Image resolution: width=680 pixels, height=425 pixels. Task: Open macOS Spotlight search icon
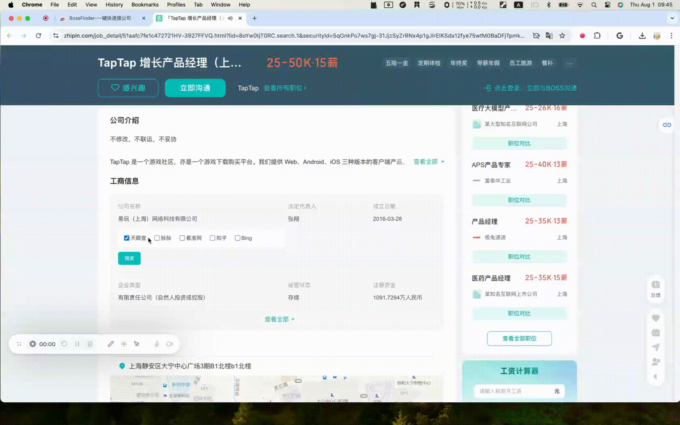tap(594, 4)
